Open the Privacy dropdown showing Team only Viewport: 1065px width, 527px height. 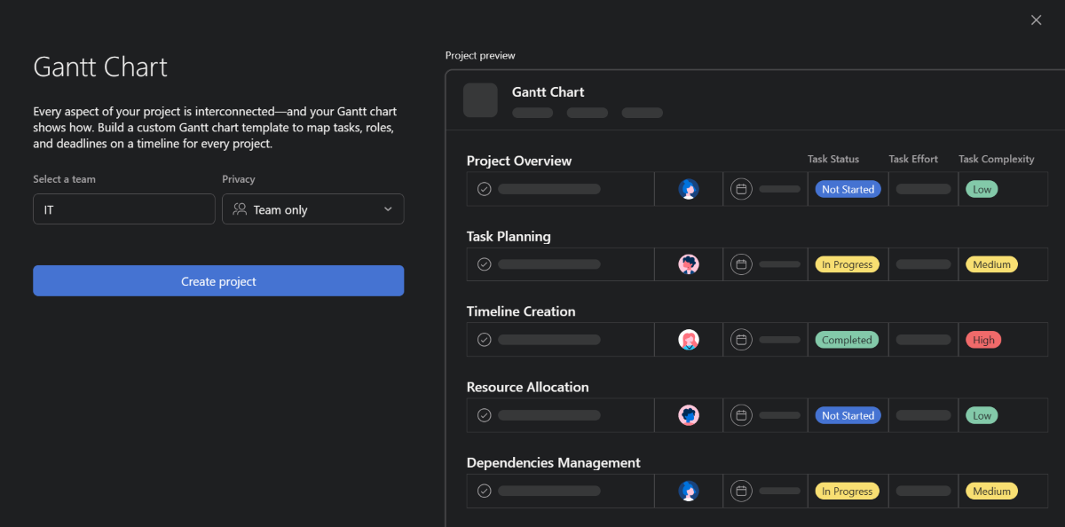point(312,209)
